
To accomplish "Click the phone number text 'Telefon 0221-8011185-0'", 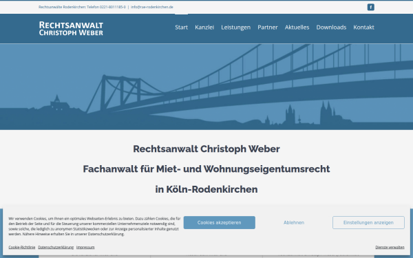I will (107, 7).
